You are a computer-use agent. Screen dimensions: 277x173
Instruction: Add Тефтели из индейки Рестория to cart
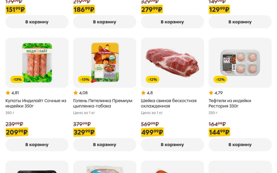point(240,145)
